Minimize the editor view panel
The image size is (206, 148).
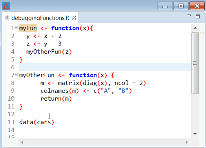point(189,16)
